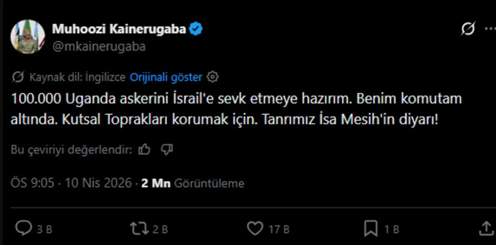Viewport: 496px width, 245px height.
Task: Rate the translation with thumbs up
Action: pos(144,149)
